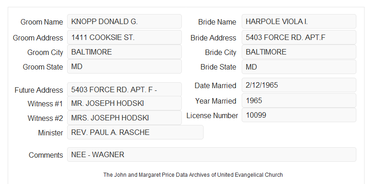Click the Bride Name field

(x=299, y=21)
